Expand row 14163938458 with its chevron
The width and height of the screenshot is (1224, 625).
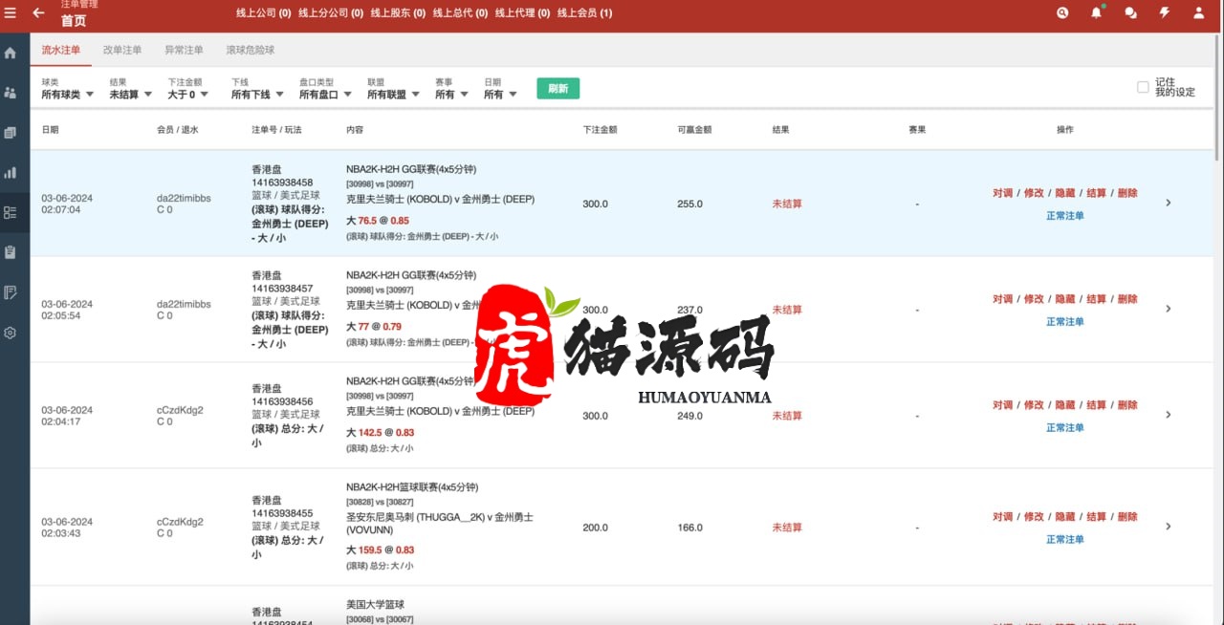[1169, 203]
